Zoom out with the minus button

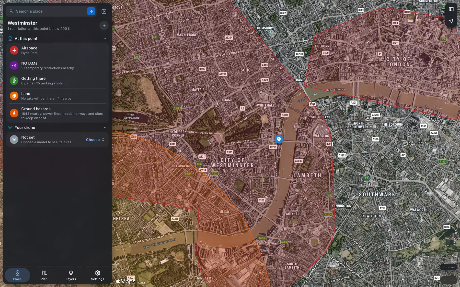tap(444, 280)
